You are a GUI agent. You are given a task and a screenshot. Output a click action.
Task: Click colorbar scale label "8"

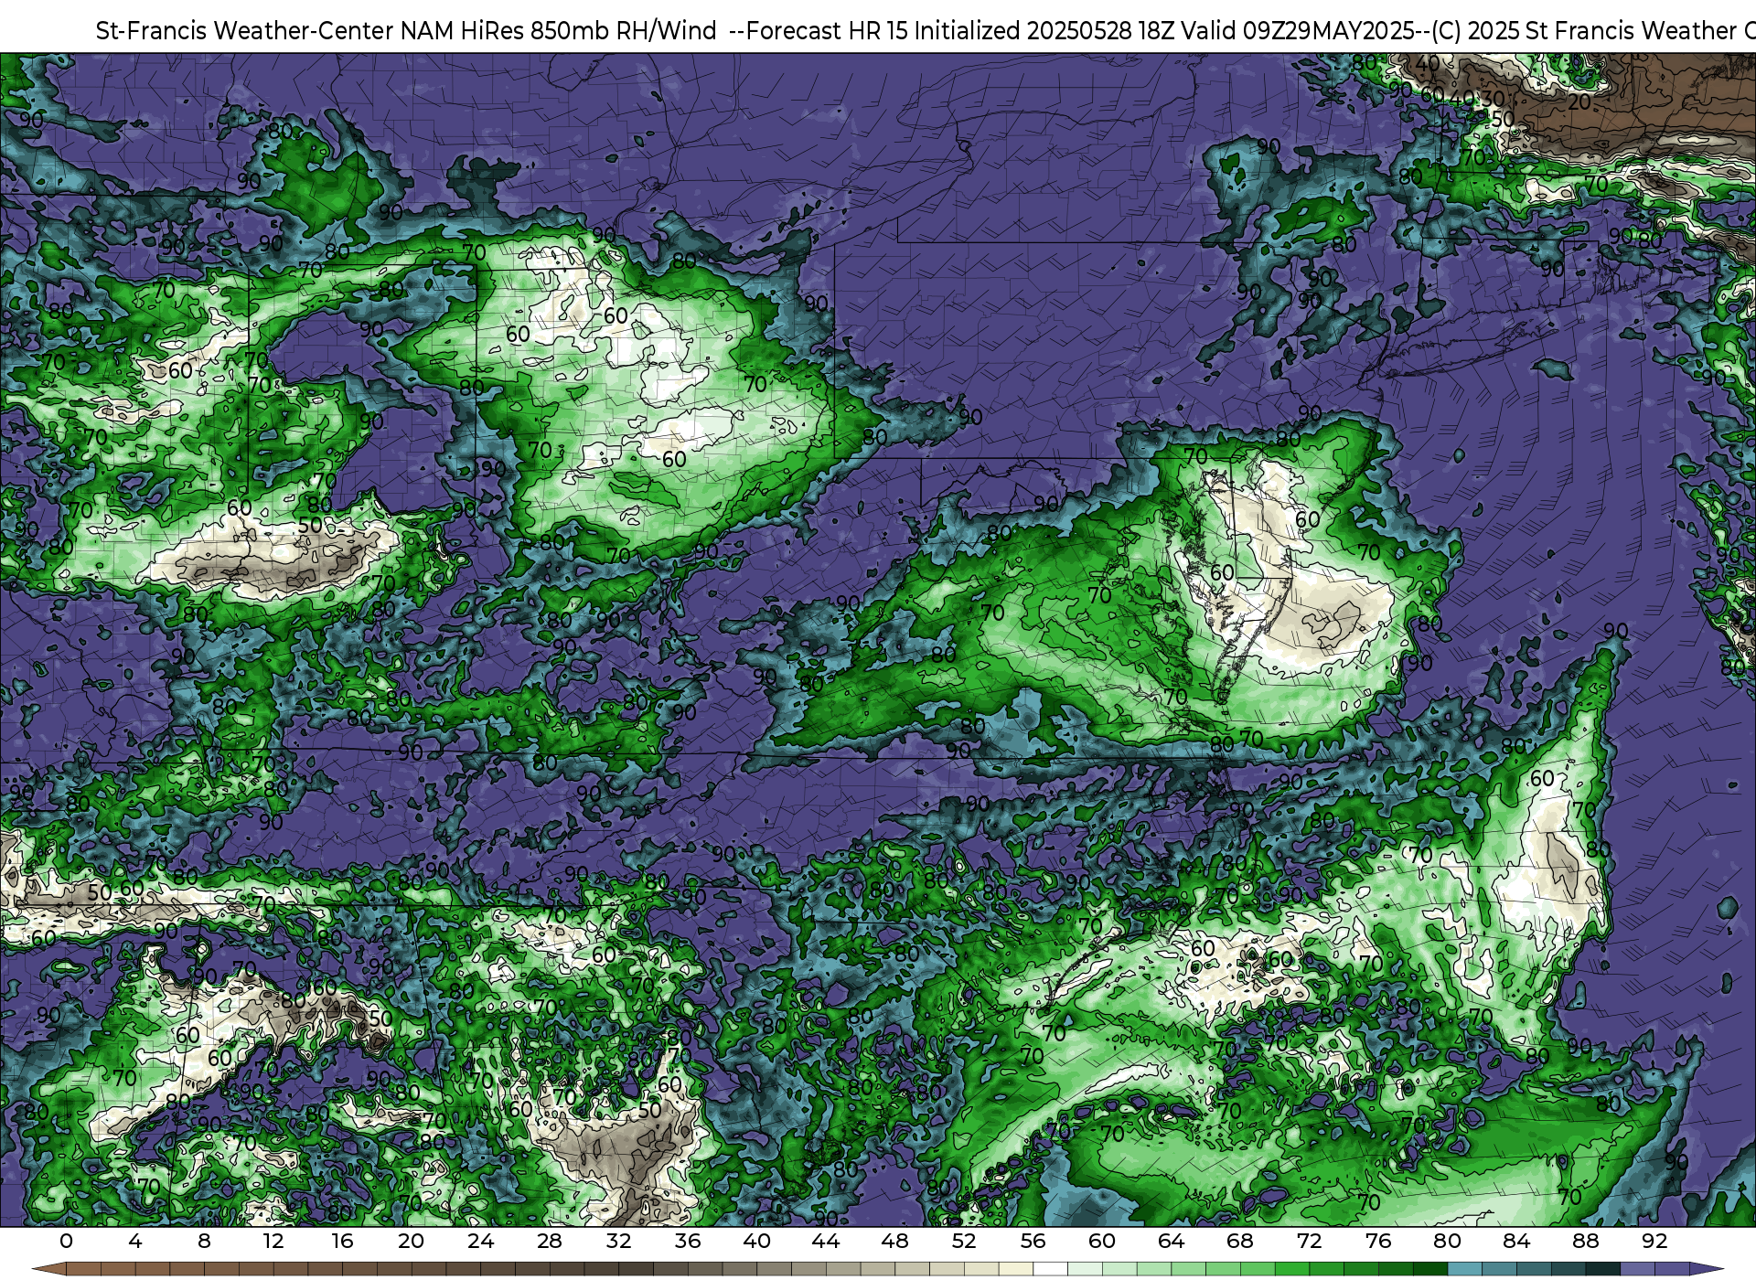click(204, 1241)
